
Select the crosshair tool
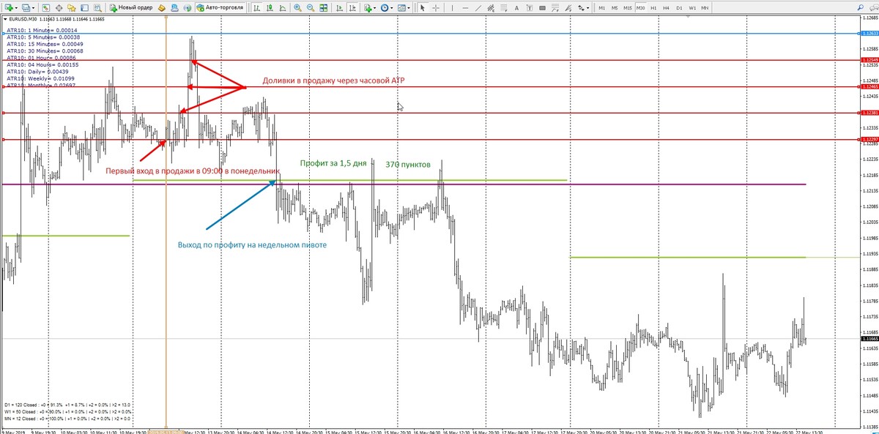[x=437, y=7]
